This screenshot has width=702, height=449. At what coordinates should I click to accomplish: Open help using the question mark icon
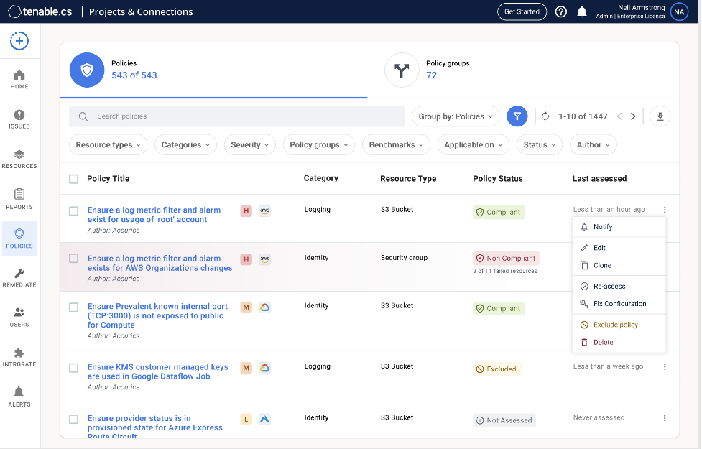coord(560,11)
